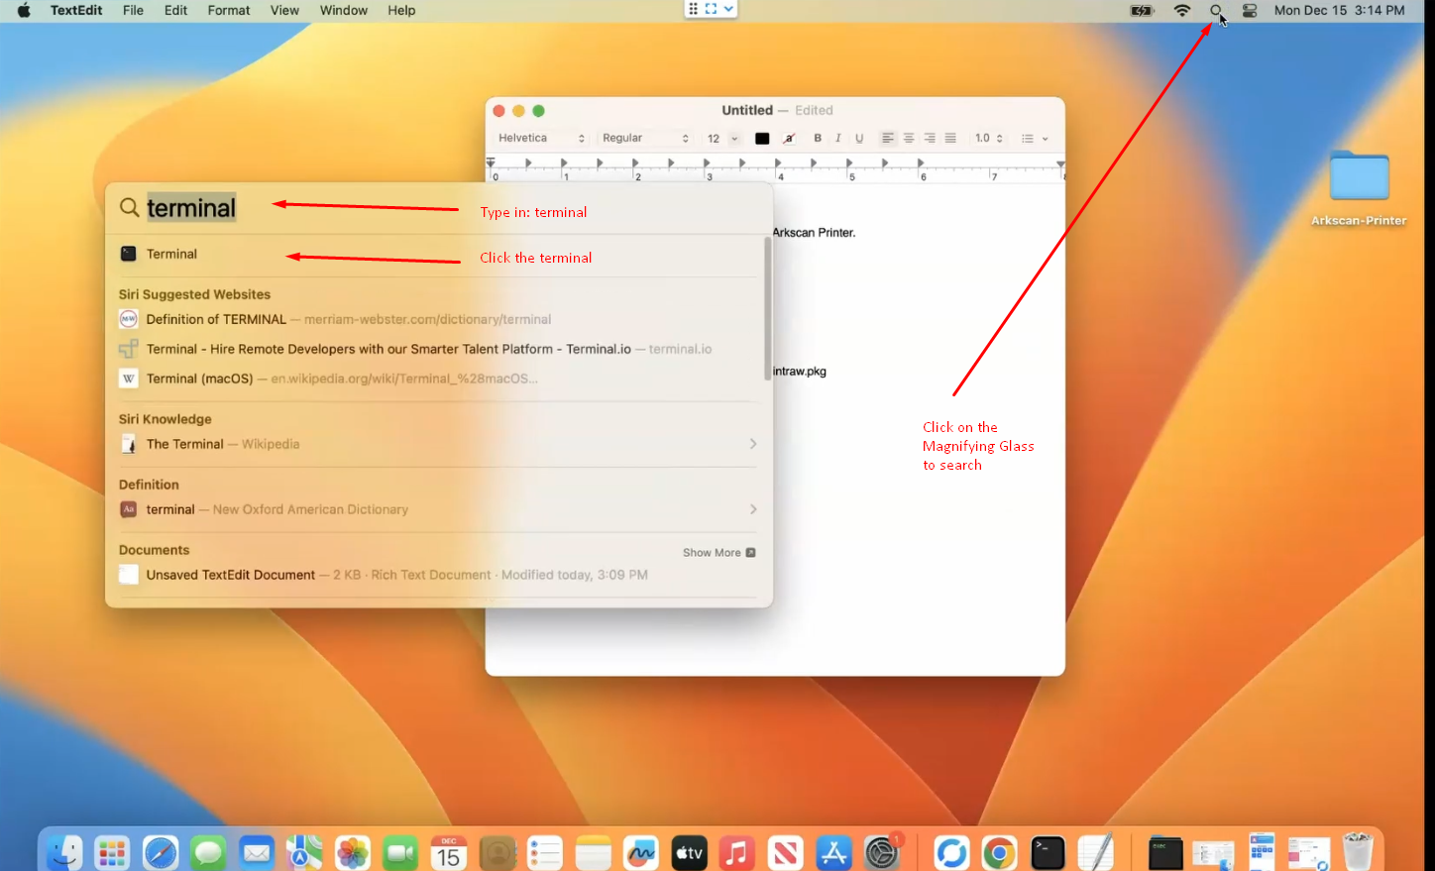Open Maps from the Dock
Image resolution: width=1435 pixels, height=871 pixels.
304,852
